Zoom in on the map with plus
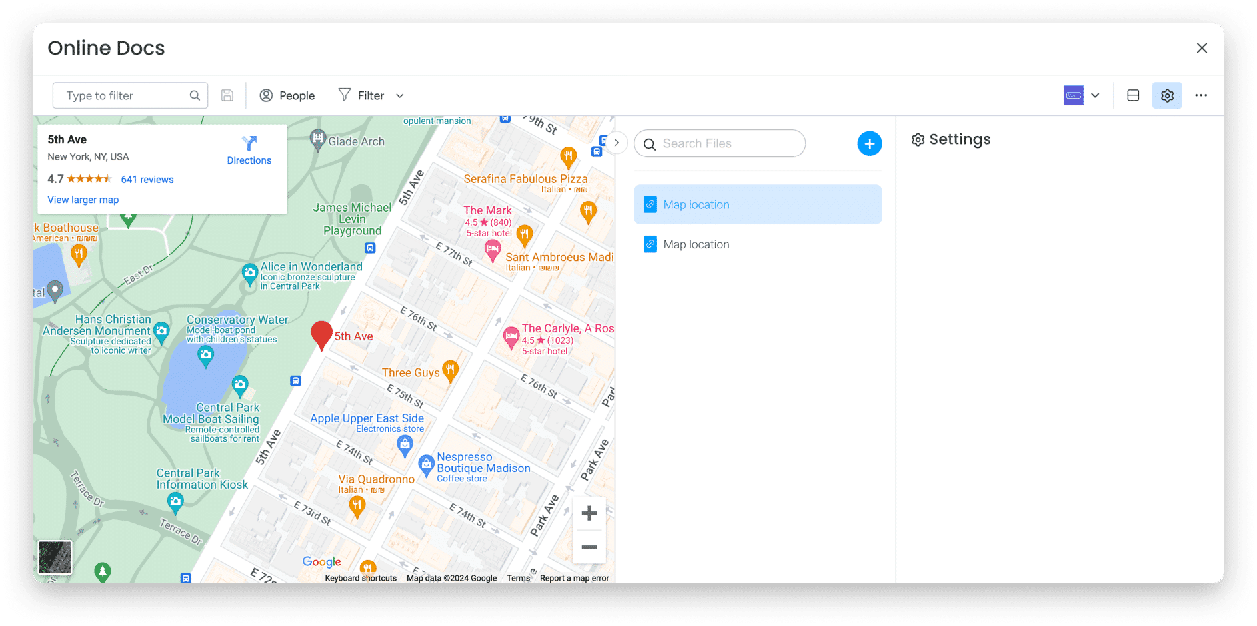Viewport: 1257px width, 626px height. 589,513
